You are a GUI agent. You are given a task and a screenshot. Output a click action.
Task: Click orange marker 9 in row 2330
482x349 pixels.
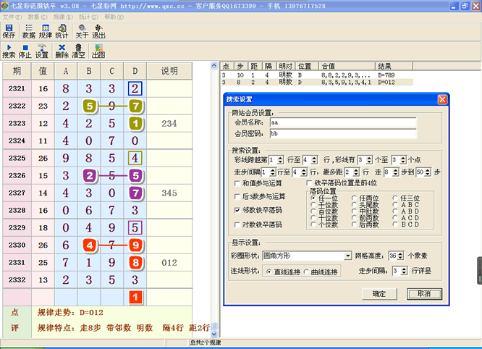click(x=135, y=245)
